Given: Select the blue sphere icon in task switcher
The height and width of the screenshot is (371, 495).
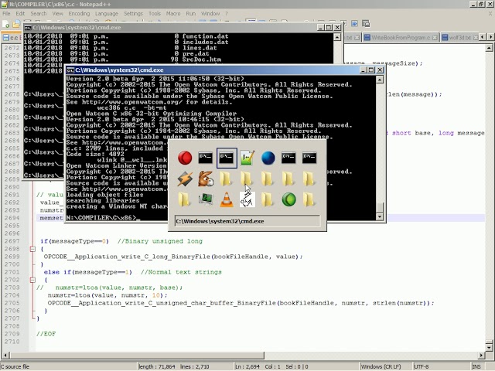Looking at the screenshot, I should [x=268, y=158].
